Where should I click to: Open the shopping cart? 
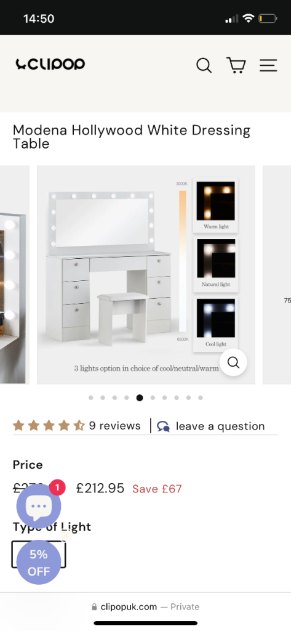point(236,65)
